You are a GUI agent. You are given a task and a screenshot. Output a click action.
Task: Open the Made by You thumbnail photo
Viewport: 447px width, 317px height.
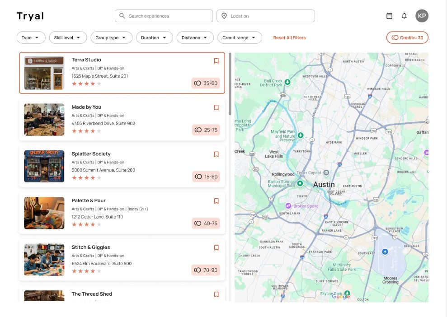tap(44, 120)
